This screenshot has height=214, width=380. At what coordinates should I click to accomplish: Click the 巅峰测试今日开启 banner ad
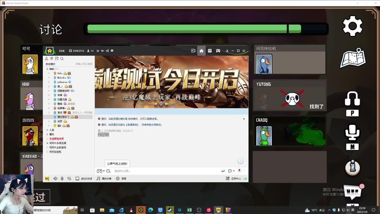point(172,82)
